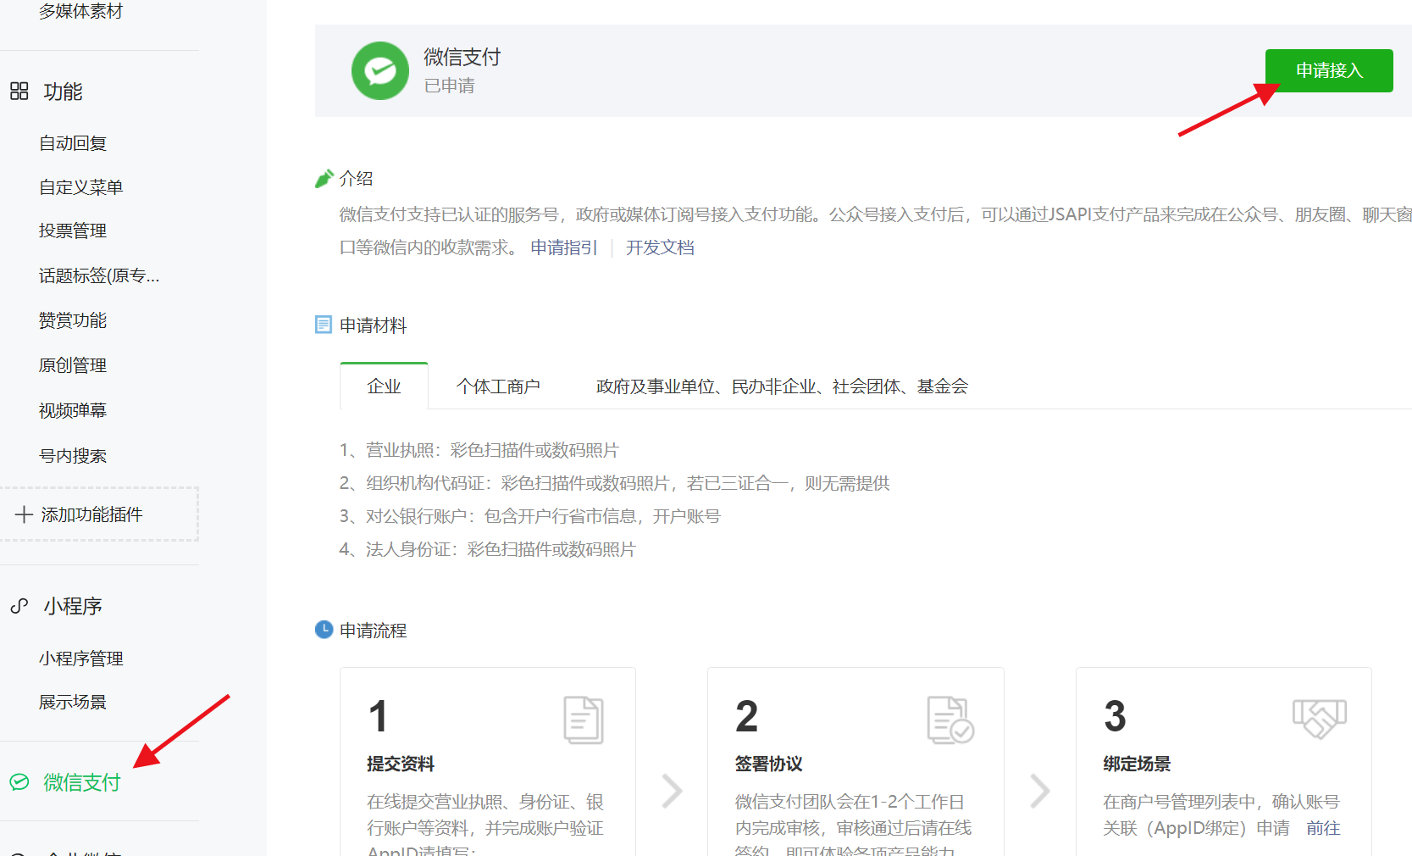Viewport: 1412px width, 856px height.
Task: Open the 话题标签 sidebar entry
Action: 99,275
